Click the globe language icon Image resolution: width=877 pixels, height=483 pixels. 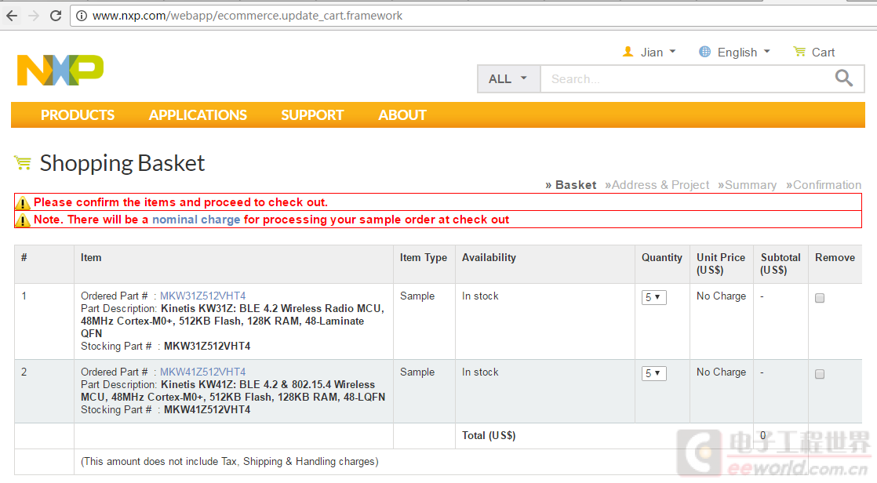point(704,52)
